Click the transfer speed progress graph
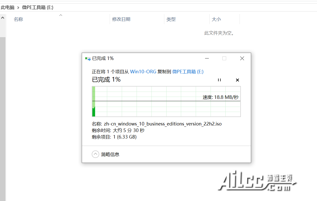 click(166, 101)
